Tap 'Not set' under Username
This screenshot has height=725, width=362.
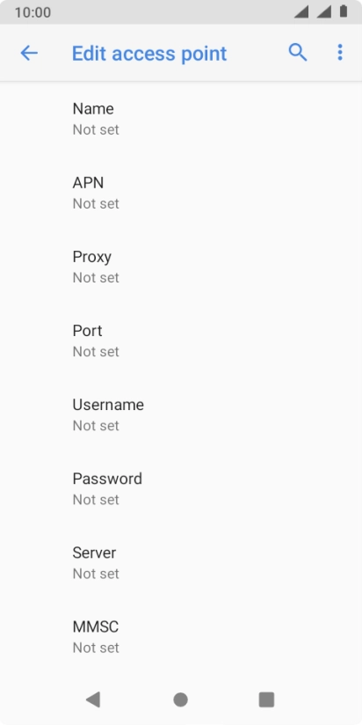point(96,425)
